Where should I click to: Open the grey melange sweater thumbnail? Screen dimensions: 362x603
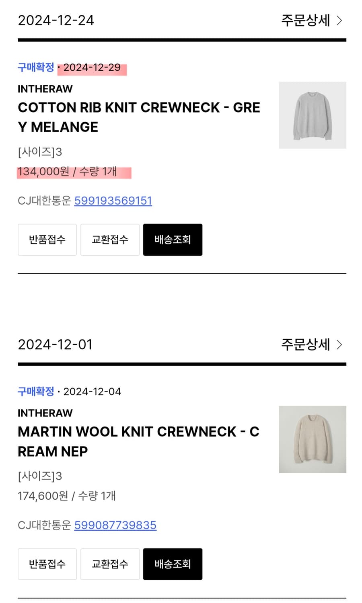(312, 115)
